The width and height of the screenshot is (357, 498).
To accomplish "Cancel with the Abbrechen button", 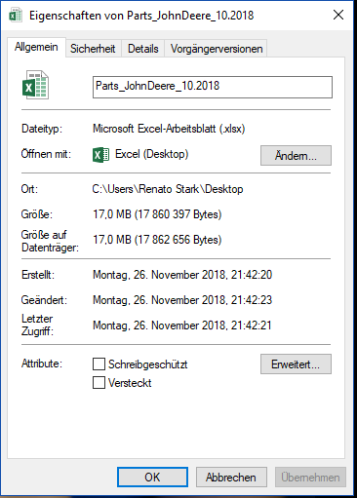I will 231,478.
